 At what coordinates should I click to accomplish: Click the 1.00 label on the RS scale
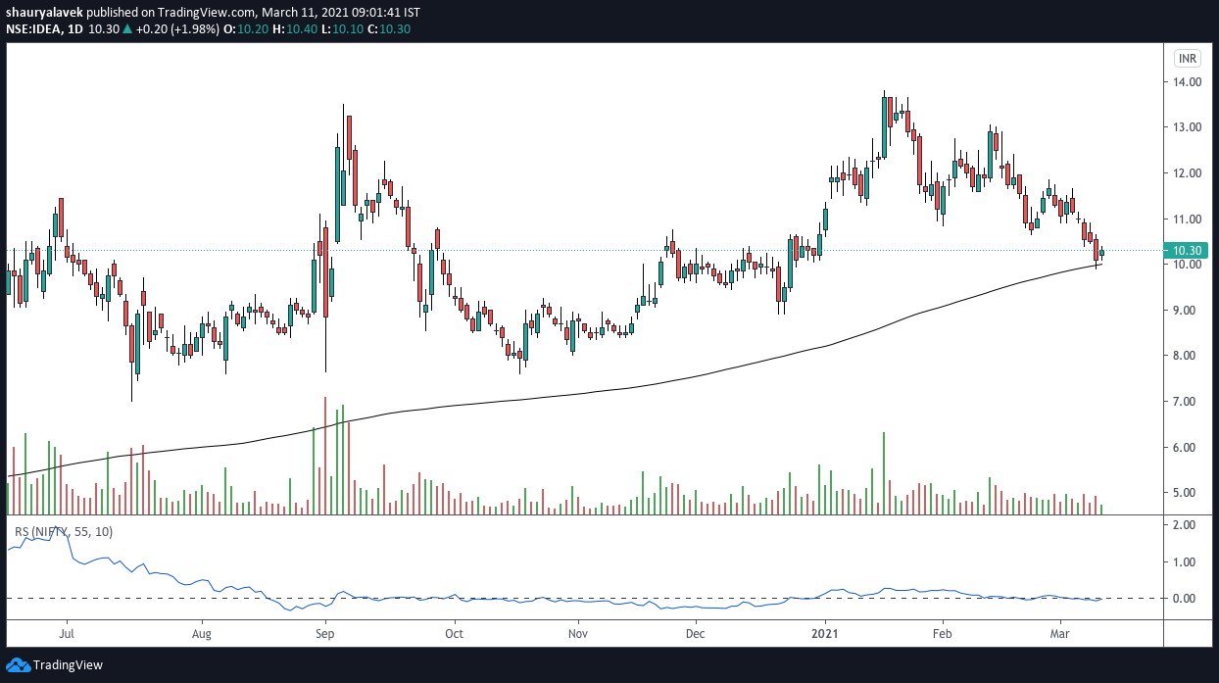pyautogui.click(x=1185, y=562)
